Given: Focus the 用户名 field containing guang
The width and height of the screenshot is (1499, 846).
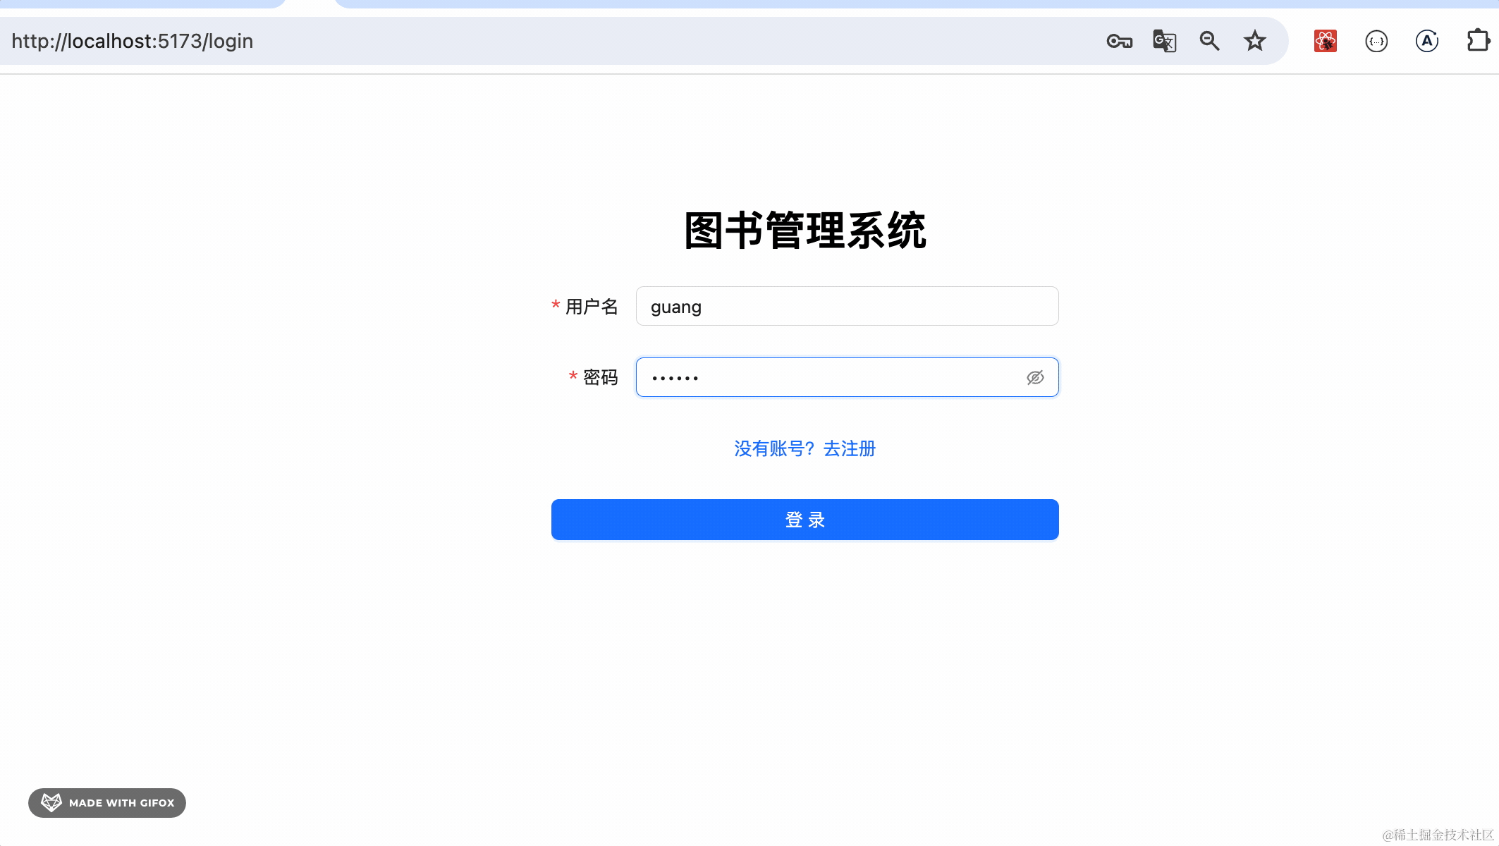Looking at the screenshot, I should click(x=846, y=307).
